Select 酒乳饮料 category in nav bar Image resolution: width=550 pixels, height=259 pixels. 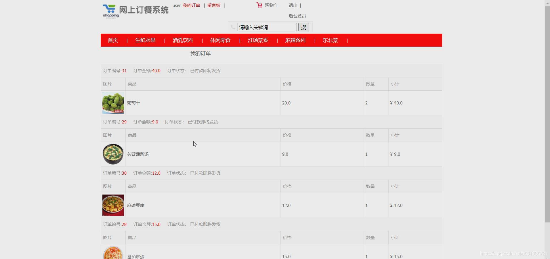point(183,40)
